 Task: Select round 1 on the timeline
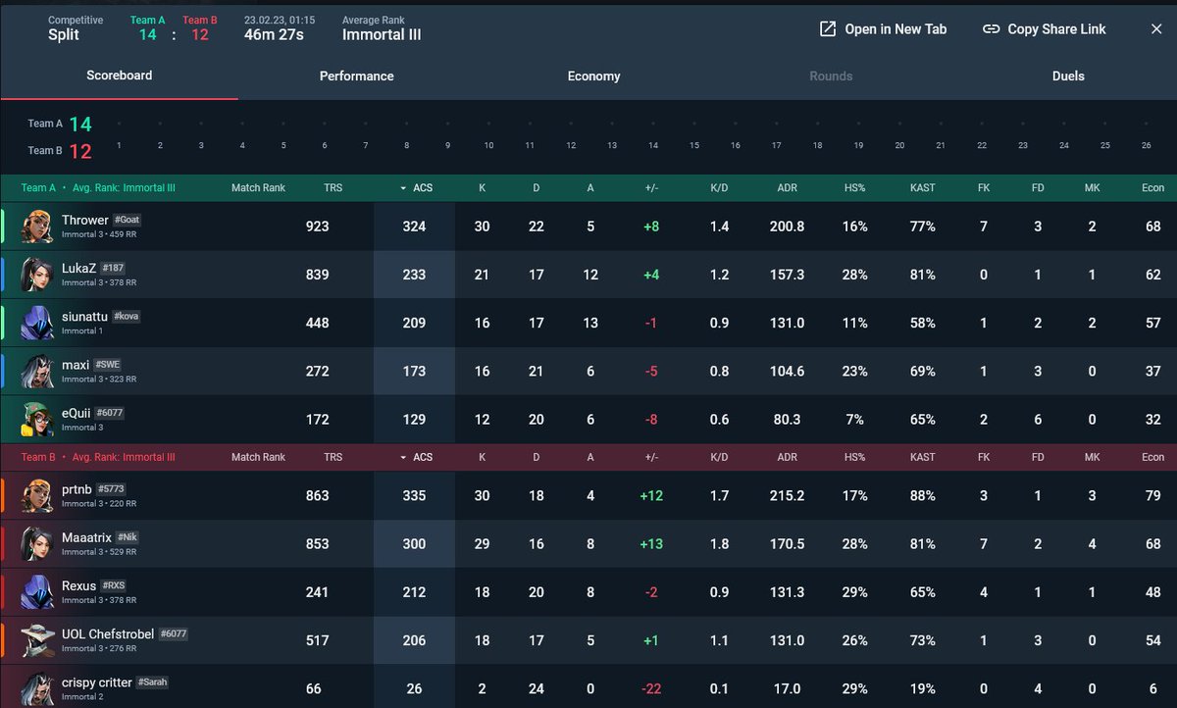pyautogui.click(x=119, y=145)
